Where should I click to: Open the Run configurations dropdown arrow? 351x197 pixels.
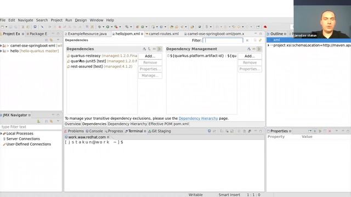pos(112,27)
